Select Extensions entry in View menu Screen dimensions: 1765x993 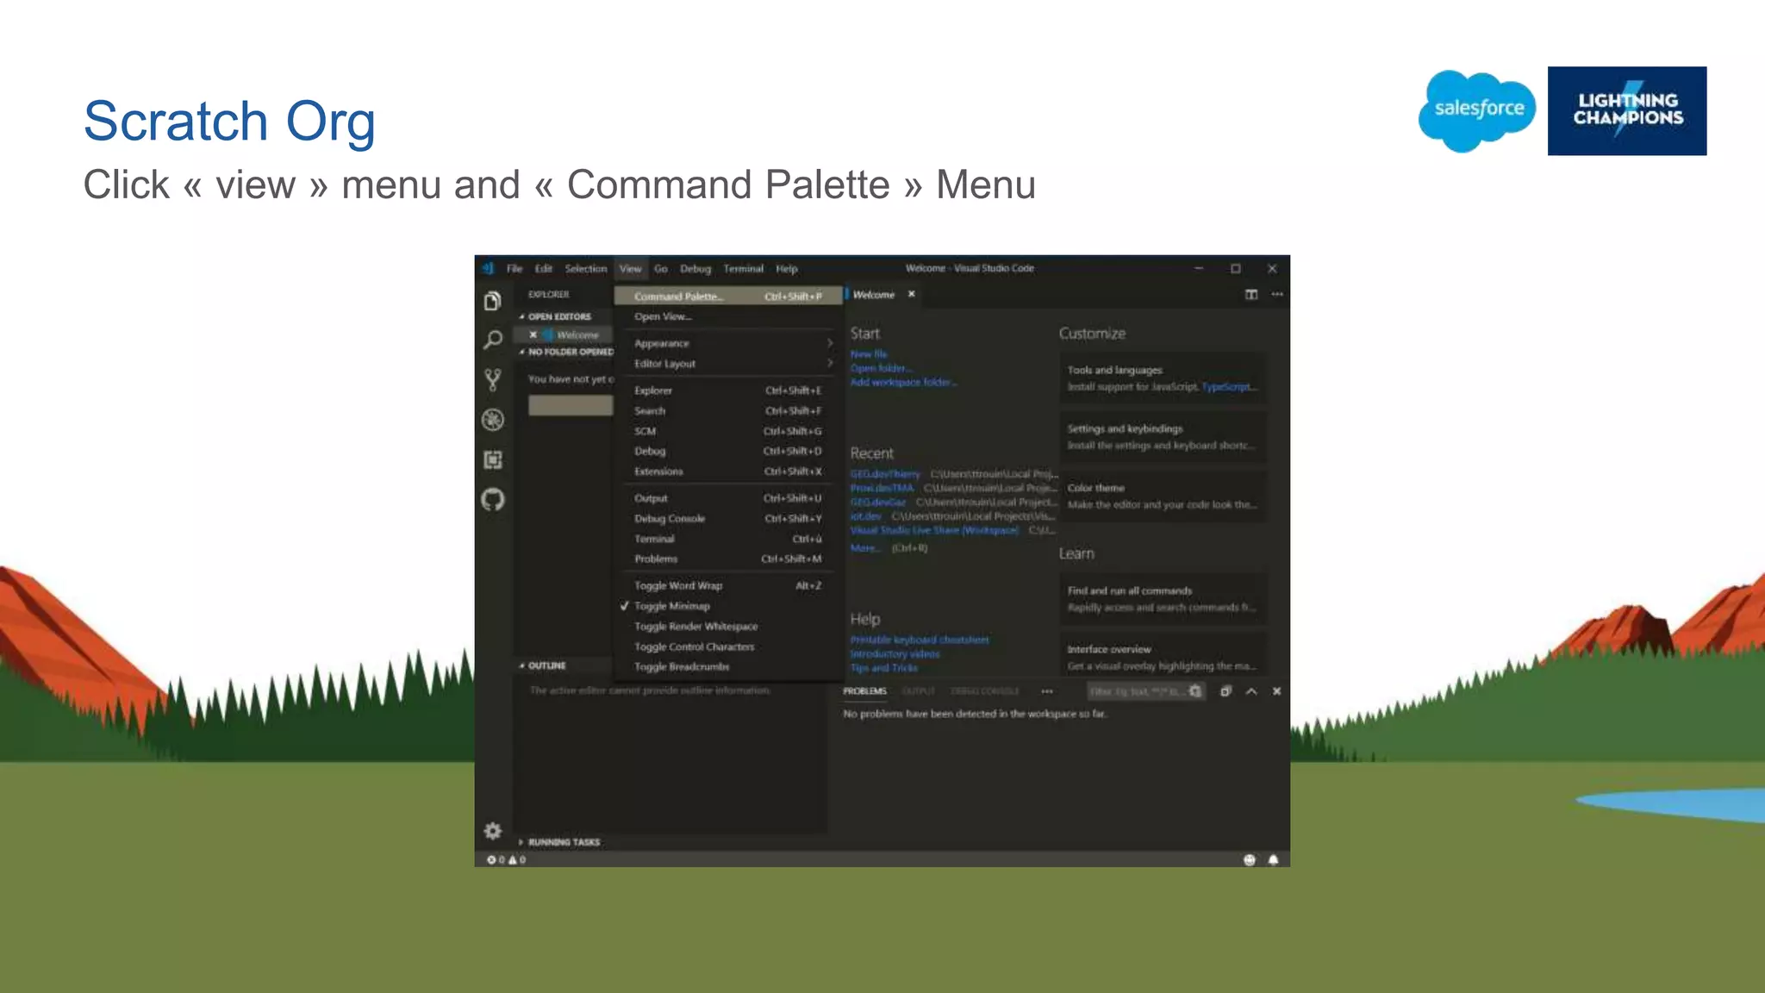pos(728,472)
